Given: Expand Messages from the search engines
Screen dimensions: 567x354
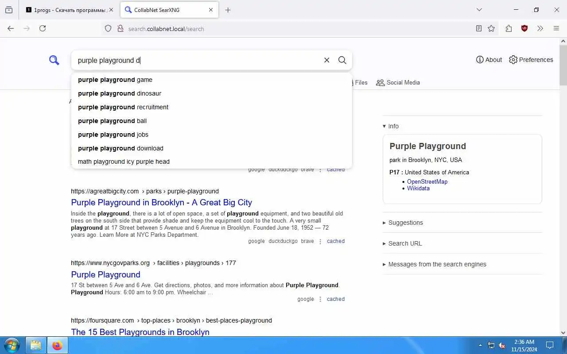Looking at the screenshot, I should click(434, 264).
